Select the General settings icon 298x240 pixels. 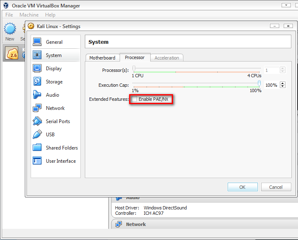37,42
